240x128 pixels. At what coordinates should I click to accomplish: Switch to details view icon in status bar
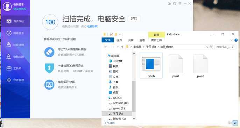coord(230,123)
